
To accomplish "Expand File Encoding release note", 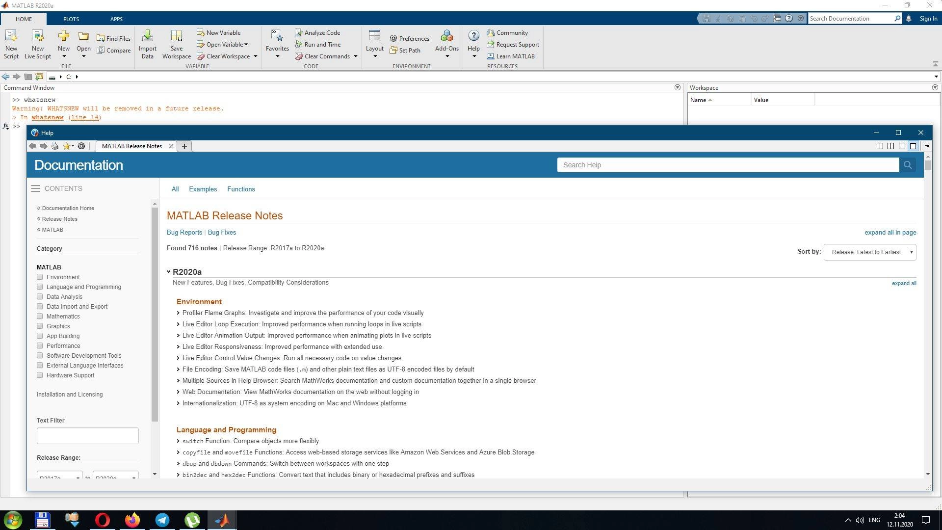I will click(x=178, y=370).
